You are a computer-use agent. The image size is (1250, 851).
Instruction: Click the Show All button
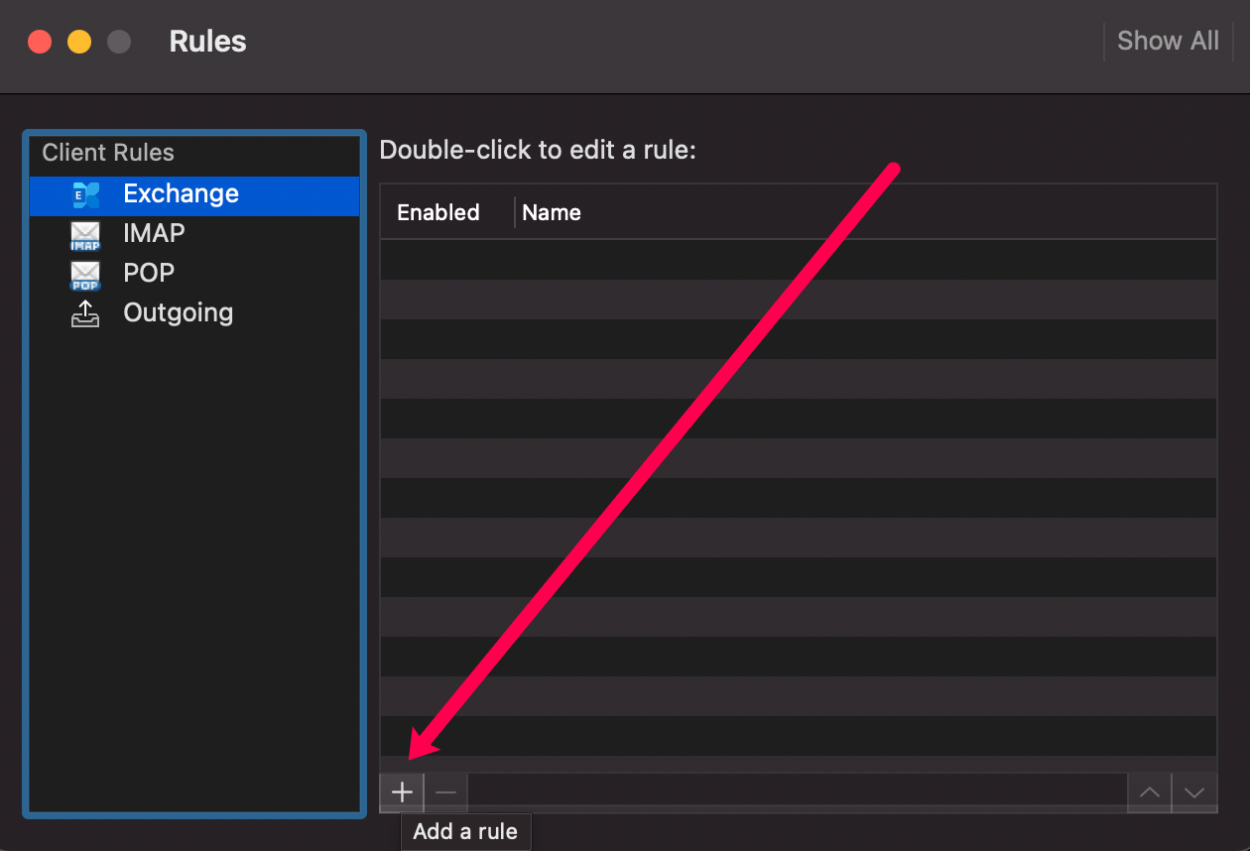1168,41
